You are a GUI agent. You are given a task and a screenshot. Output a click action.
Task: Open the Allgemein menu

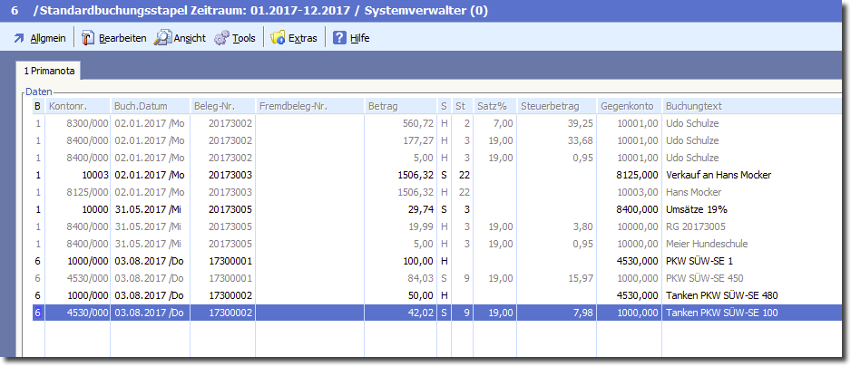coord(47,38)
